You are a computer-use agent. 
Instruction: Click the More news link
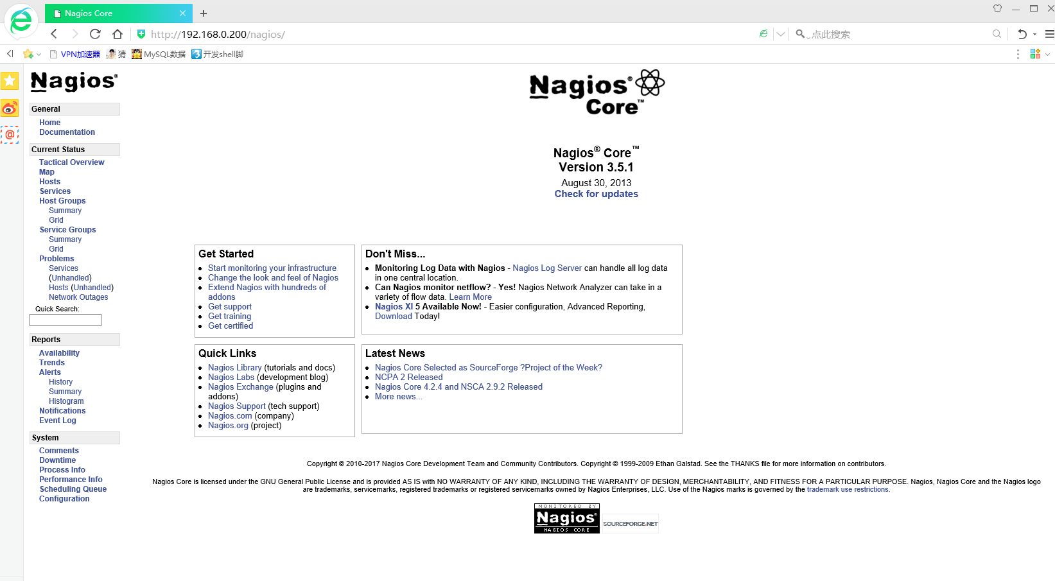398,397
